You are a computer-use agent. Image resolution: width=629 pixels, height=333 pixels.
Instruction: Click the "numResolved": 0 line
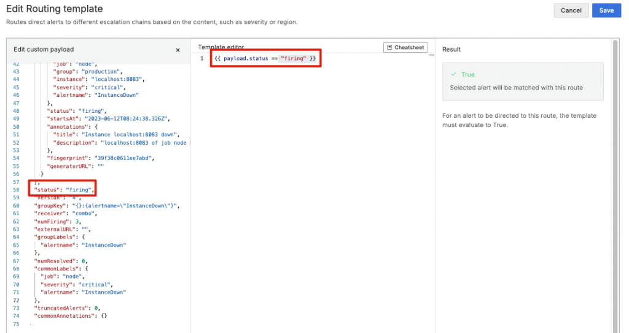click(61, 261)
